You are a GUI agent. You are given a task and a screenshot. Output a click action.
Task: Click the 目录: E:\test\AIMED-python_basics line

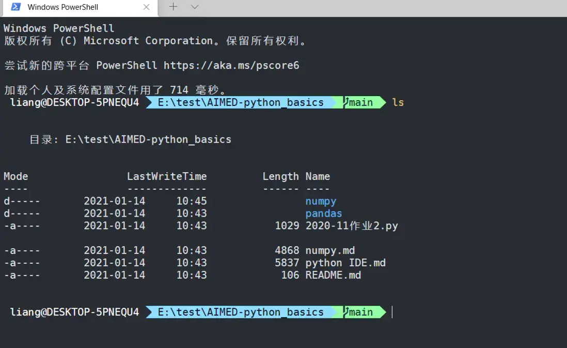(130, 140)
